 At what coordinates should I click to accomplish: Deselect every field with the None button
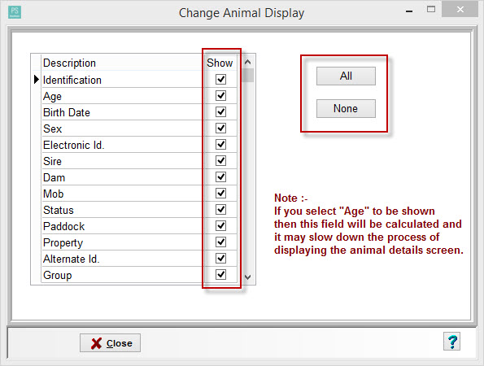(346, 109)
